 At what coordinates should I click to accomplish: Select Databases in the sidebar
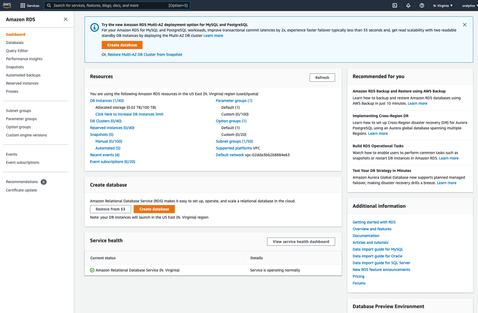[14, 43]
